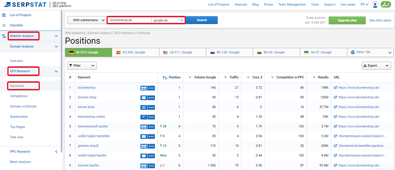This screenshot has height=170, width=395.
Task: Open Competitors in the sidebar
Action: (19, 96)
